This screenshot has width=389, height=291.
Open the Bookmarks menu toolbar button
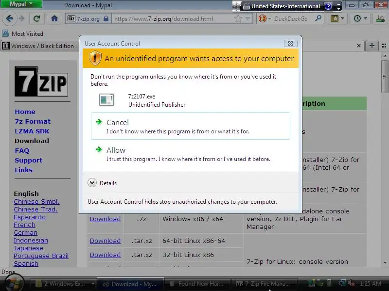[337, 18]
